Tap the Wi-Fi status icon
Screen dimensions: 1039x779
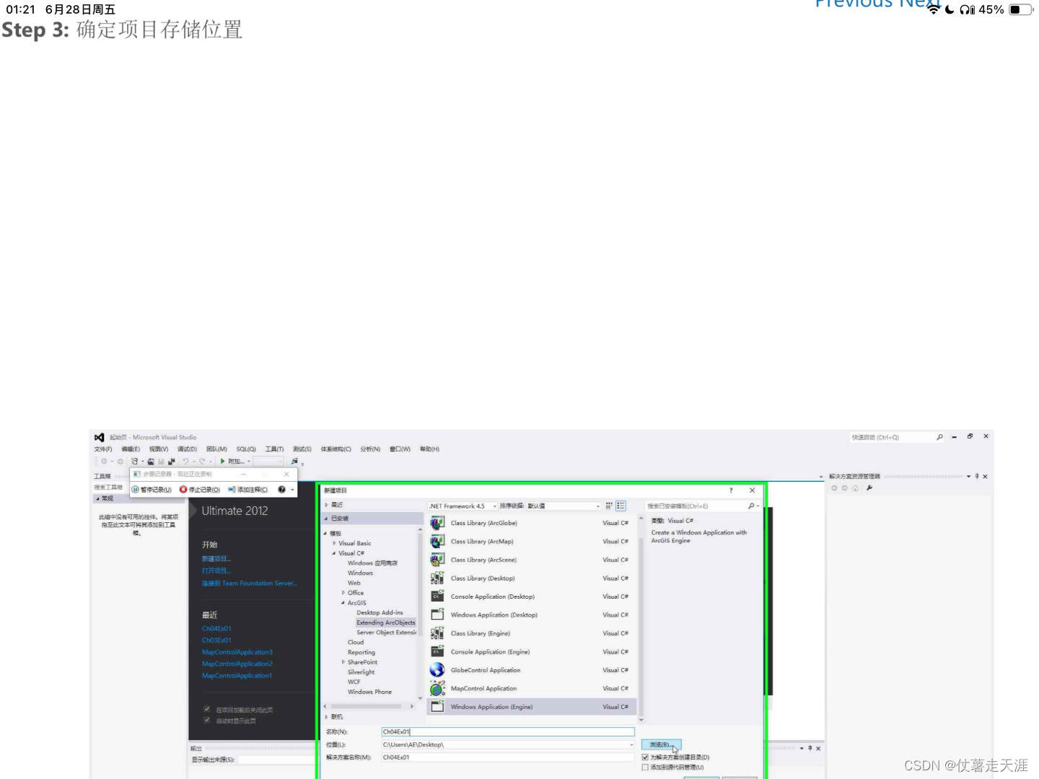934,9
